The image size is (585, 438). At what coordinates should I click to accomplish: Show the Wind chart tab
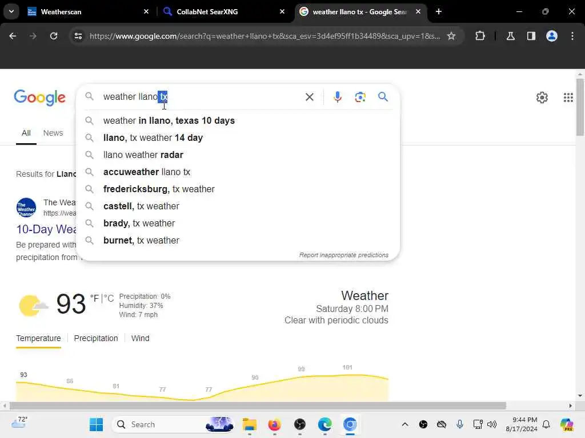(141, 338)
